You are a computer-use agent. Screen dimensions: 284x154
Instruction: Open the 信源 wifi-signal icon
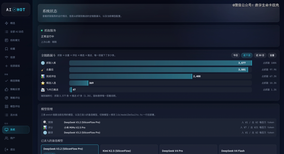point(7,57)
